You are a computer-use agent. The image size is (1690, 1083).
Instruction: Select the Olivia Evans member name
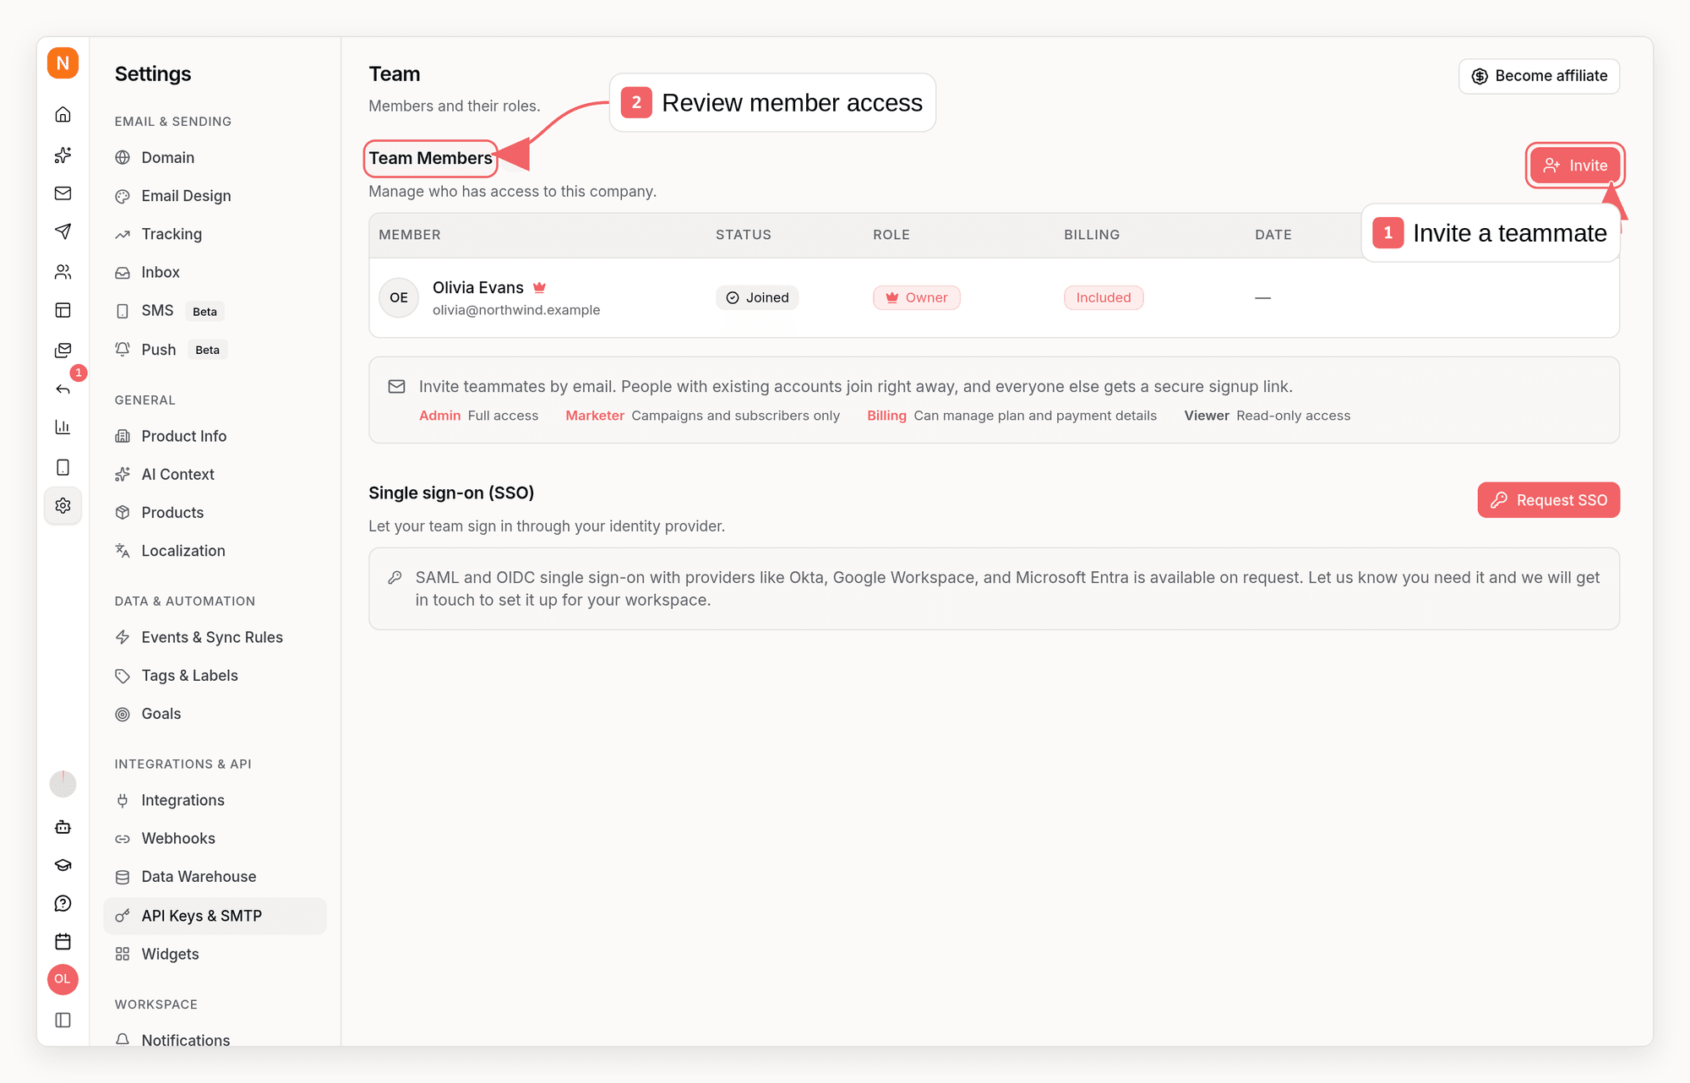(x=477, y=287)
